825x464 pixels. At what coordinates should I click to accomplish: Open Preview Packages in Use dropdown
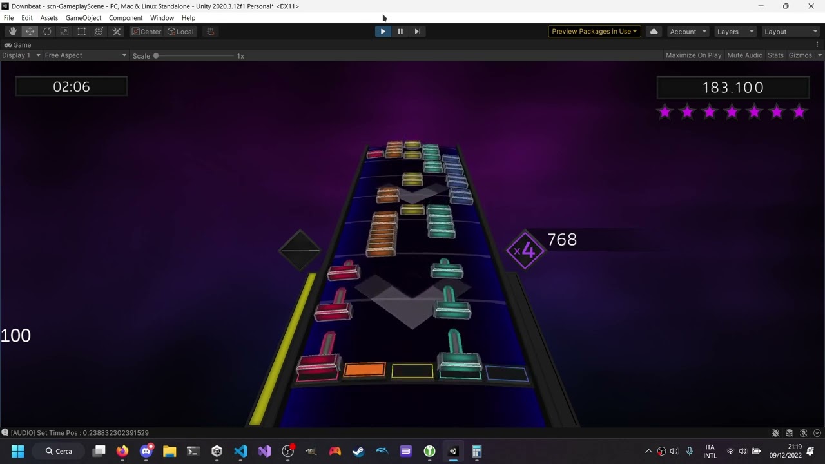594,32
